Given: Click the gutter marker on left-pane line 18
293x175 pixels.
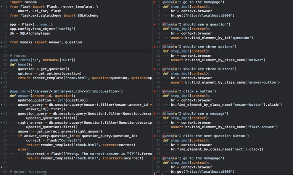Looking at the screenshot, I should click(2, 78).
